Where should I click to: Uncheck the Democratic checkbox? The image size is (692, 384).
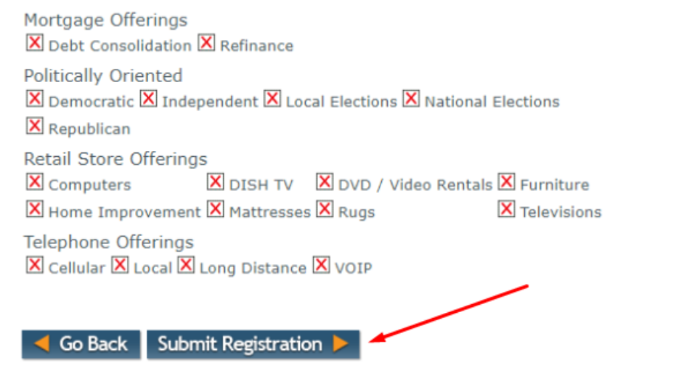click(34, 99)
